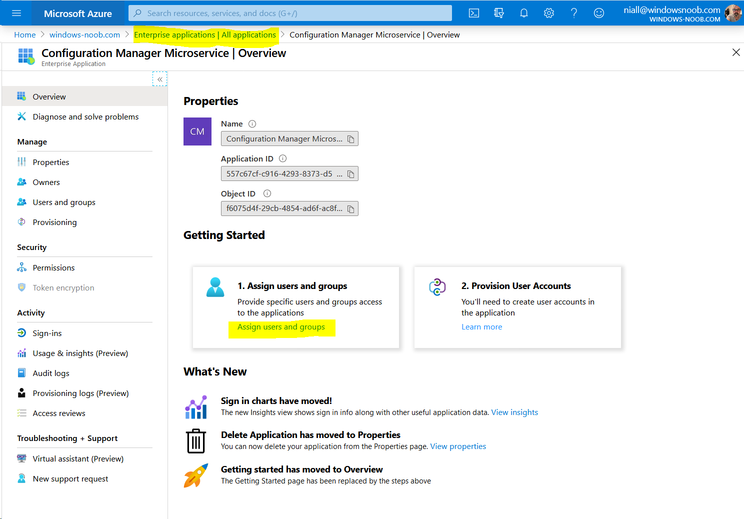744x519 pixels.
Task: Collapse the left navigation pane
Action: 160,79
